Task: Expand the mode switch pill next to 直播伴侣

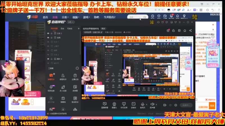Action: (x=71, y=22)
